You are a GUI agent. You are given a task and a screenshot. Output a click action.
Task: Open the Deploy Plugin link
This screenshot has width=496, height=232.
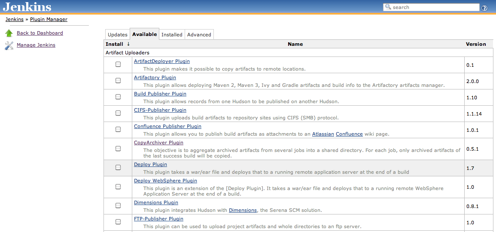coord(150,164)
